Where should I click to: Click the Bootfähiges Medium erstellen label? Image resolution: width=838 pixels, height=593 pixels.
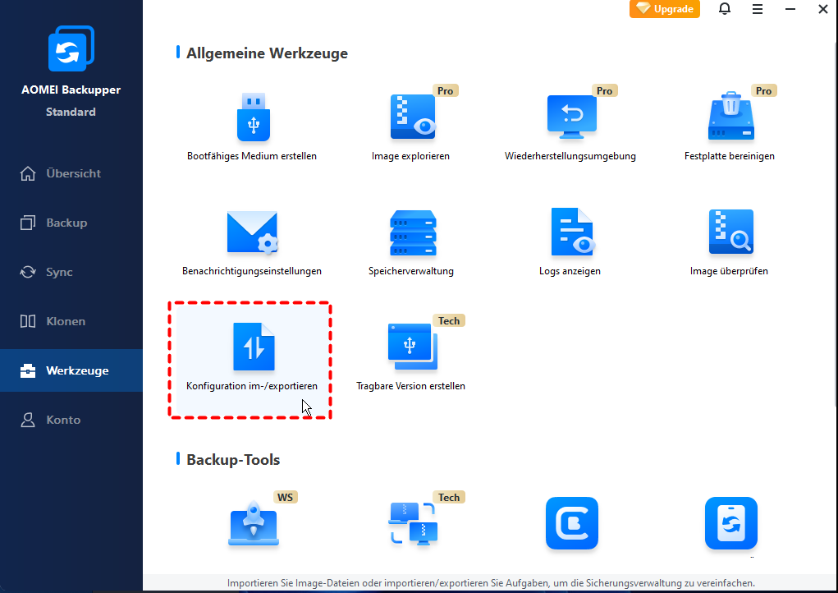pos(252,156)
